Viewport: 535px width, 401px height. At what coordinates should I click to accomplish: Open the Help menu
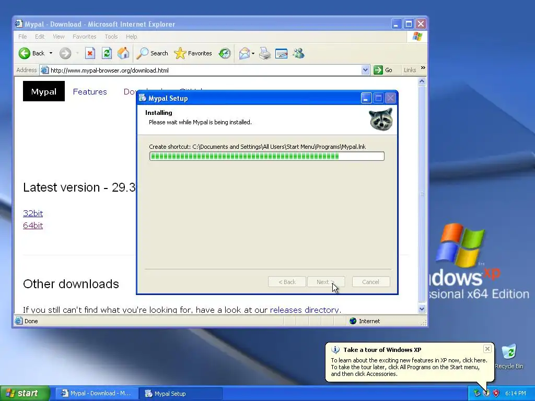131,37
